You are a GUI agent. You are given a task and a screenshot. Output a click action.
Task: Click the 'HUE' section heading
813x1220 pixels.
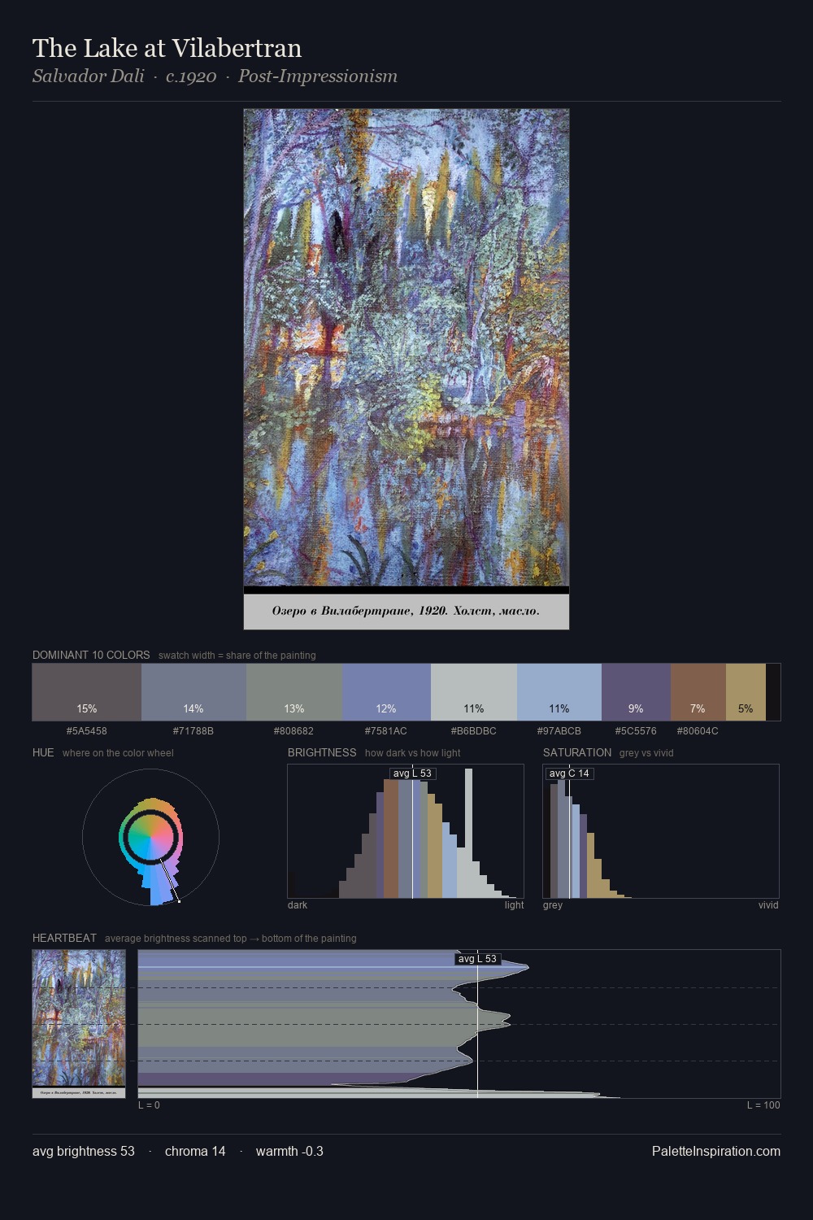tap(43, 752)
